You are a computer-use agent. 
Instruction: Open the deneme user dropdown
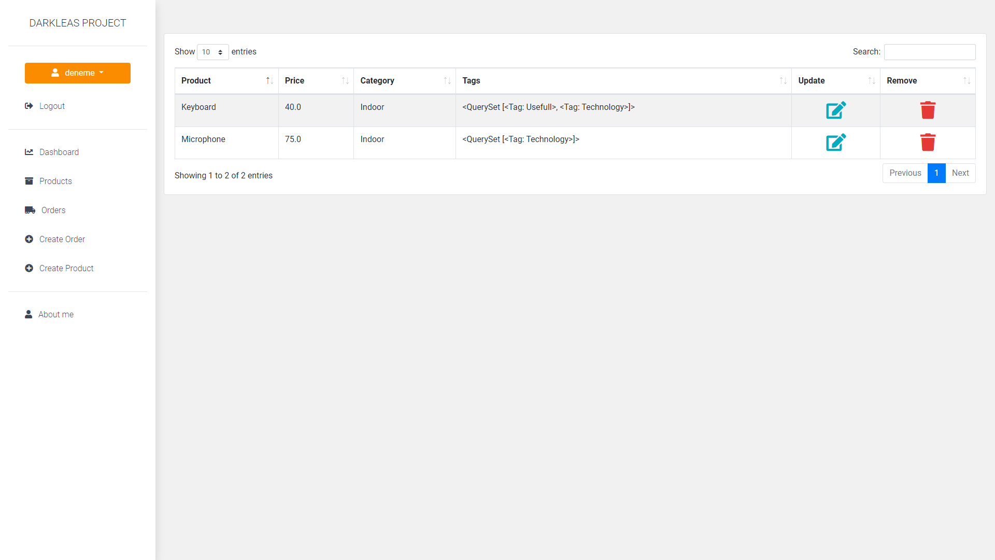[78, 73]
